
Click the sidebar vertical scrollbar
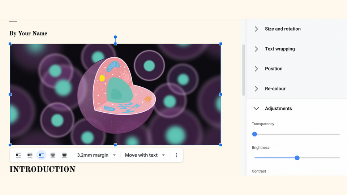(x=244, y=70)
